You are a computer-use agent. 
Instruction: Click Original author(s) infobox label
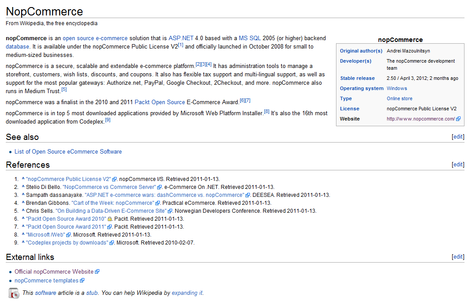point(361,51)
